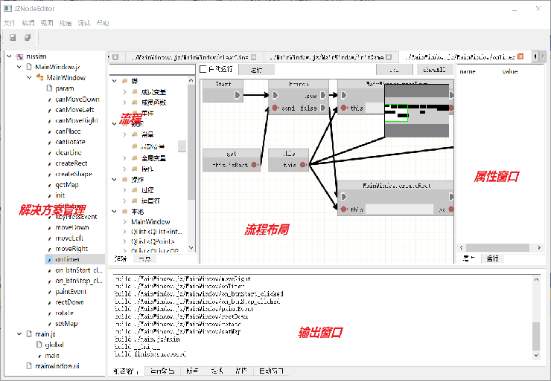Viewport: 551px width, 381px height.
Task: Expand the 成员函数 category
Action: (x=125, y=102)
